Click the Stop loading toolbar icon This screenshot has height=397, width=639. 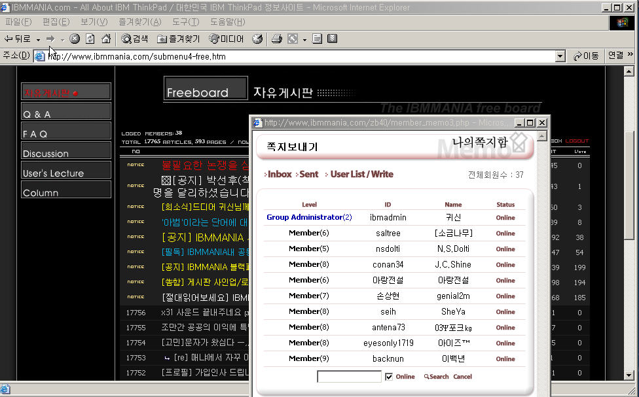[75, 39]
